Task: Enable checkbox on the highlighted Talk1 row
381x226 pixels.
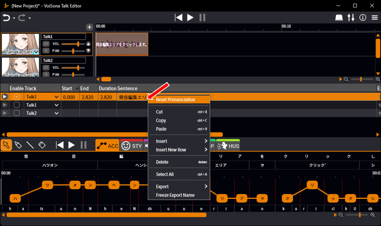Action: [17, 97]
